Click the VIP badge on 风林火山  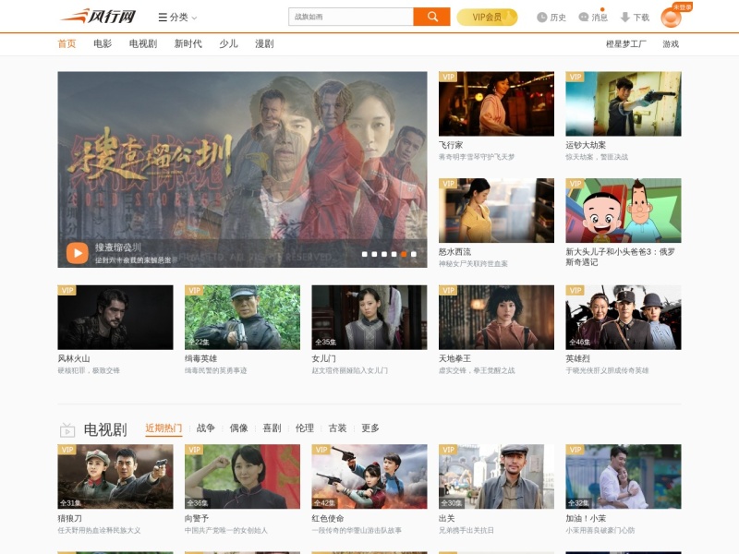tap(67, 290)
